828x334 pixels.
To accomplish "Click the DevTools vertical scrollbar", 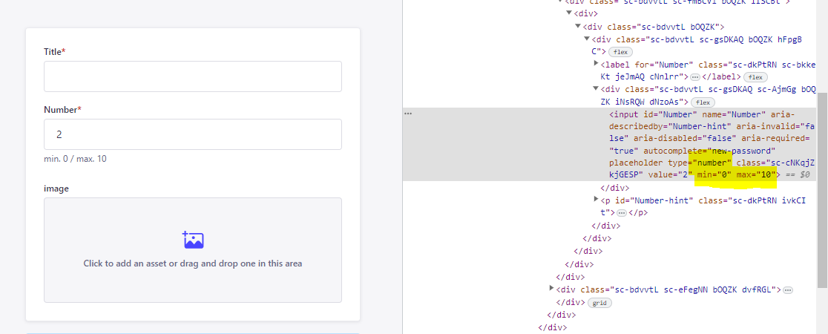I will pyautogui.click(x=822, y=148).
